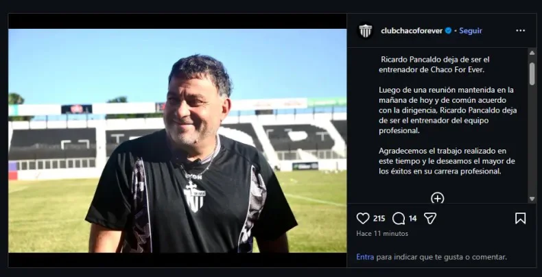Click the photo of the coach
This screenshot has width=542, height=277.
[177, 141]
